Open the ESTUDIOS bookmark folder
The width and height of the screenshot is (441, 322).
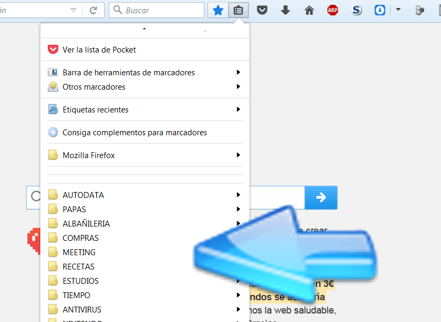click(x=145, y=281)
